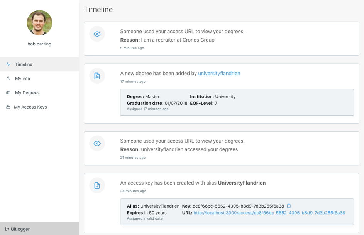Open the universityflandrien link
This screenshot has width=364, height=235.
coord(219,73)
